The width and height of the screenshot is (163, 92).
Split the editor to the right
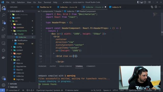click(156, 7)
